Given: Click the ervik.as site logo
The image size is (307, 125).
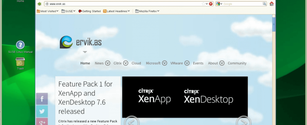Looking at the screenshot, I should 81,42.
